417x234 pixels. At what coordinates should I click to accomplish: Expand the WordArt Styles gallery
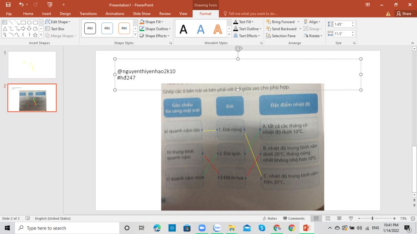click(x=229, y=35)
